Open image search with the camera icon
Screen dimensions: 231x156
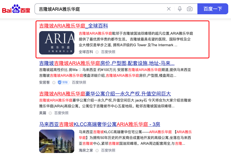(x=190, y=9)
